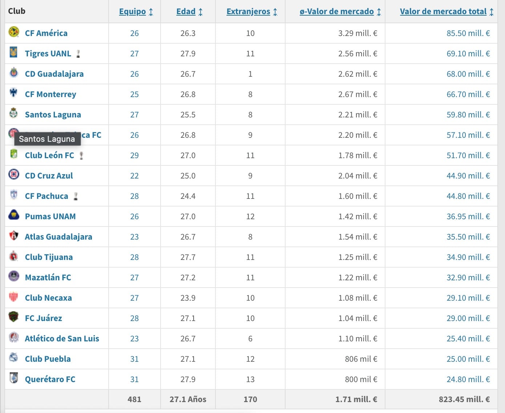Viewport: 505px width, 413px height.
Task: Click the FC Juárez crest icon
Action: [x=14, y=317]
